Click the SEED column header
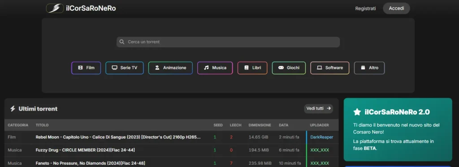The image size is (459, 167). point(218,125)
